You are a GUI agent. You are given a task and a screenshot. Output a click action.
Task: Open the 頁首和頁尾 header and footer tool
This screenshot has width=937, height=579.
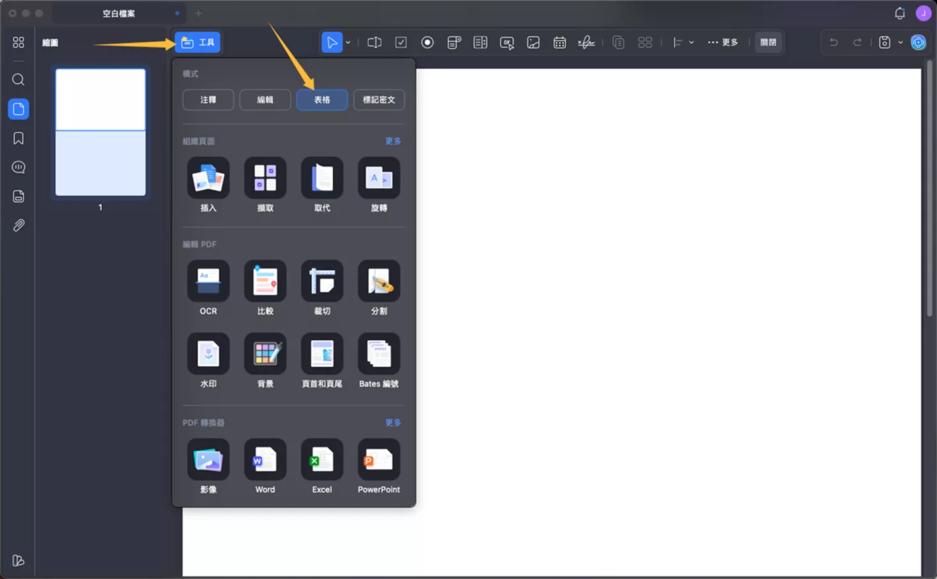click(322, 360)
